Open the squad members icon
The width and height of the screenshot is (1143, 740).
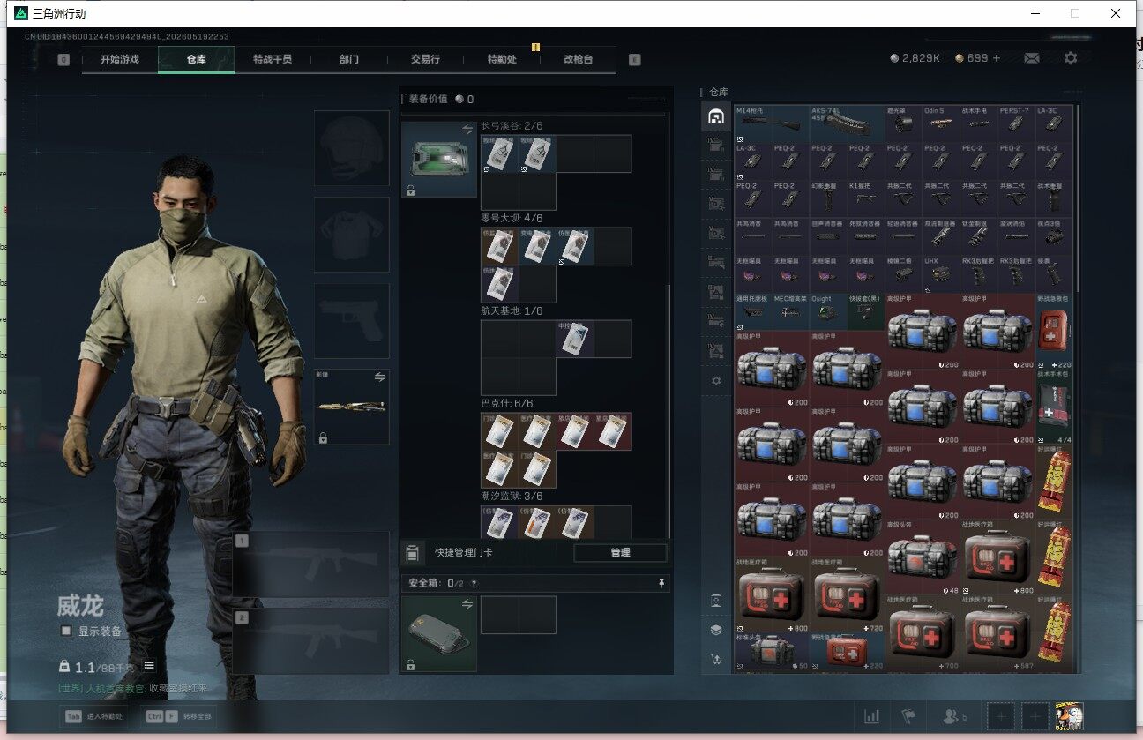pyautogui.click(x=955, y=717)
